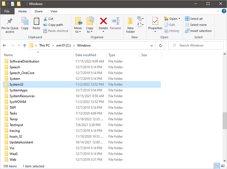This screenshot has height=169, width=227.
Task: Click Invert selection button
Action: (198, 31)
